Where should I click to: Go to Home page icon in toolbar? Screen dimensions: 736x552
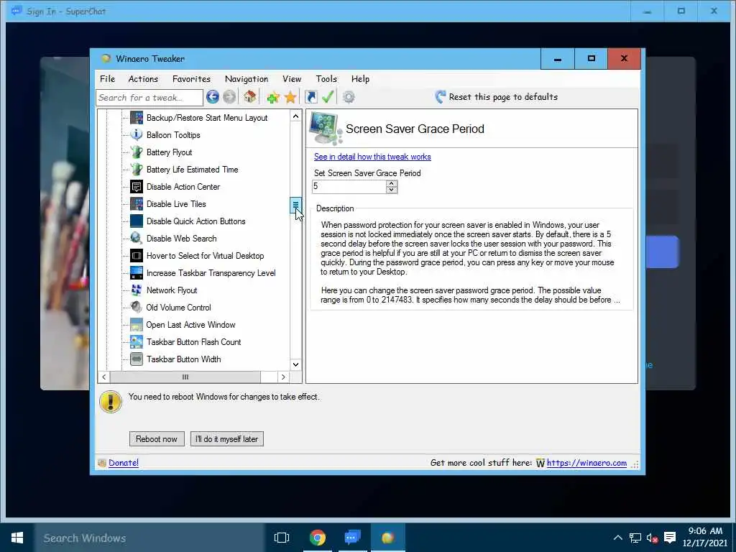[249, 97]
